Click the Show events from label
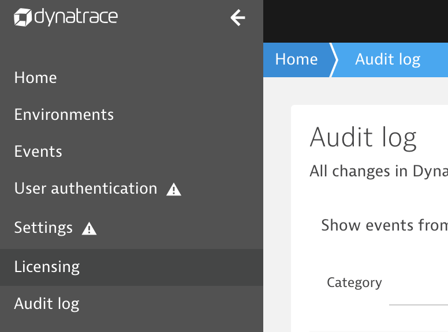The width and height of the screenshot is (448, 332). 384,225
